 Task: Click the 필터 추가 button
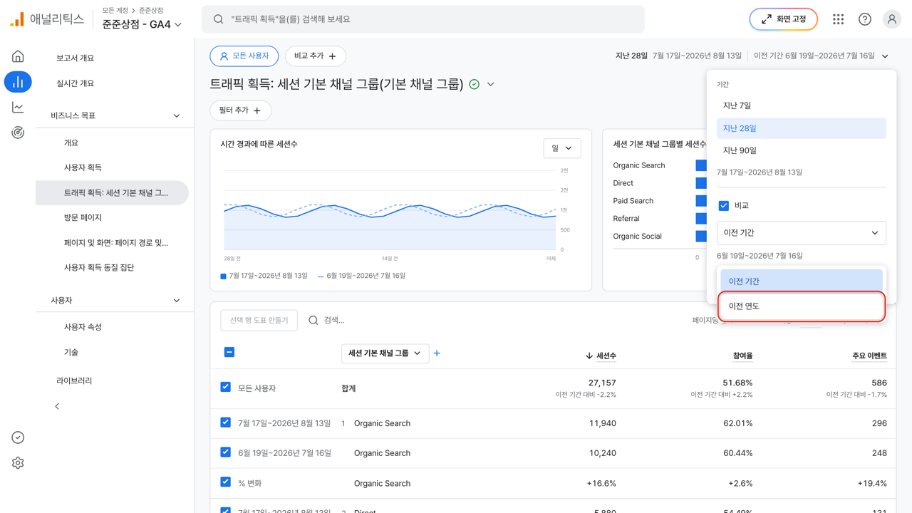pyautogui.click(x=241, y=110)
